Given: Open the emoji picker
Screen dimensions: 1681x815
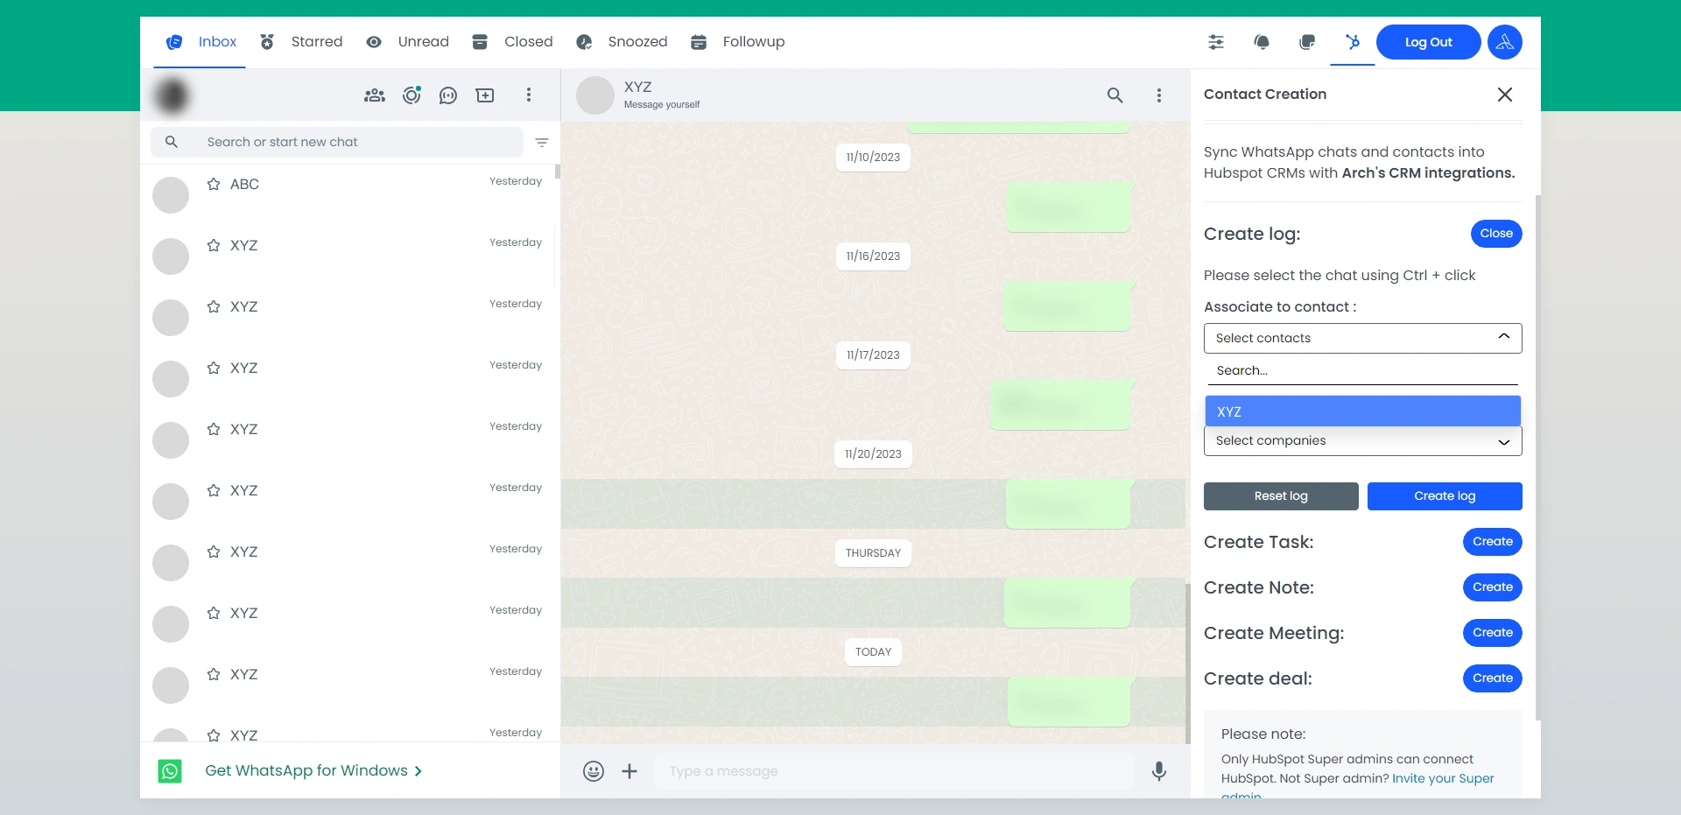Looking at the screenshot, I should [594, 771].
